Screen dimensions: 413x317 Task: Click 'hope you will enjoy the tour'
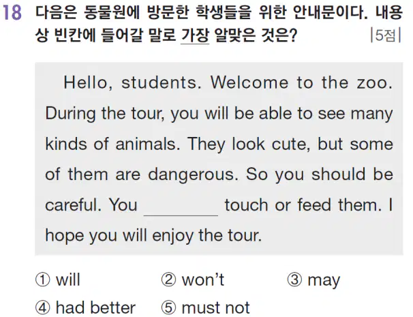(153, 236)
